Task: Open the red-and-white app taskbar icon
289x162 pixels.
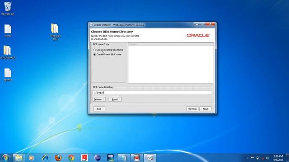Action: 84,158
